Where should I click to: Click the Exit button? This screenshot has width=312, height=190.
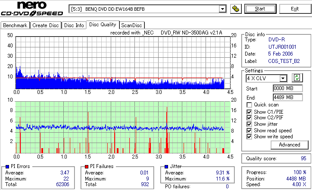click(x=295, y=9)
